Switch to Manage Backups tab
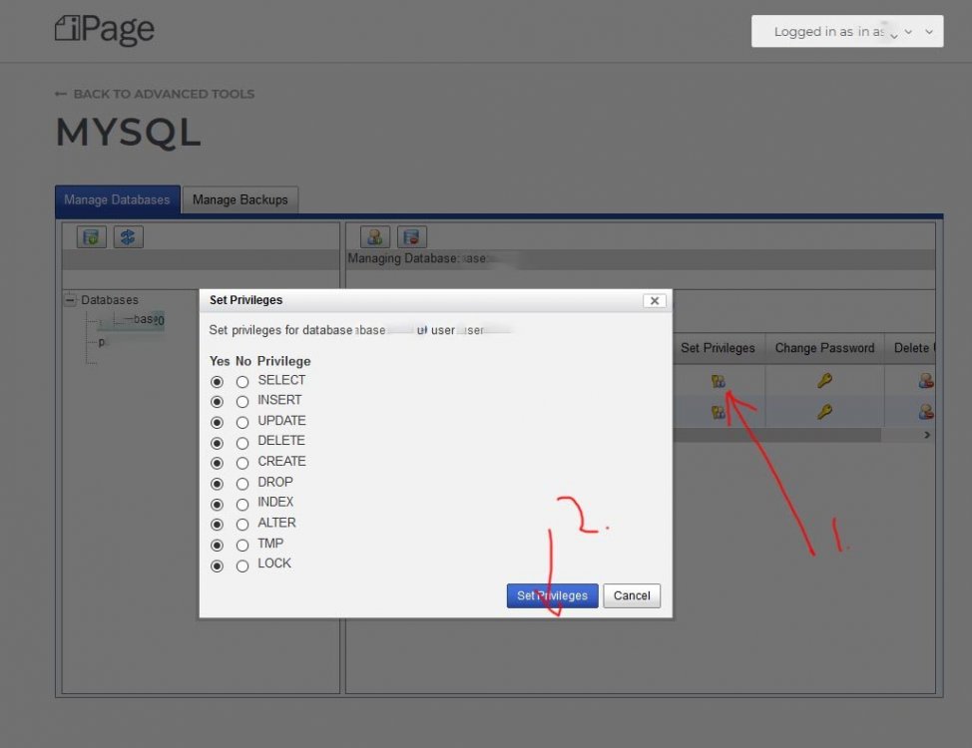 (x=240, y=199)
